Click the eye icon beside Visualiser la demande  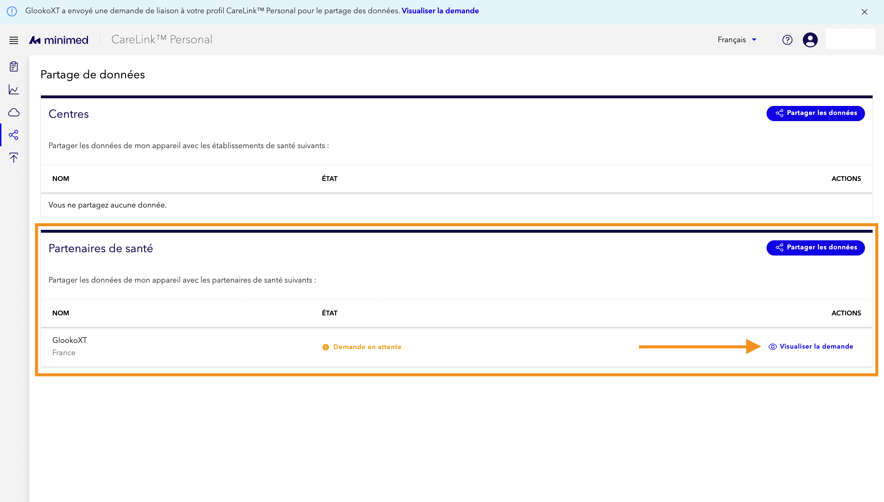tap(773, 347)
